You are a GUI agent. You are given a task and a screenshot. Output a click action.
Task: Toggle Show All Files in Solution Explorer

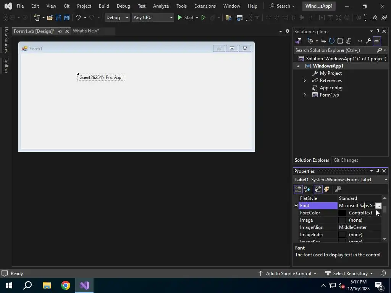[349, 41]
